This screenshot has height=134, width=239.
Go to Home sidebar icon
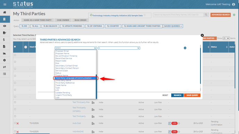(5, 12)
